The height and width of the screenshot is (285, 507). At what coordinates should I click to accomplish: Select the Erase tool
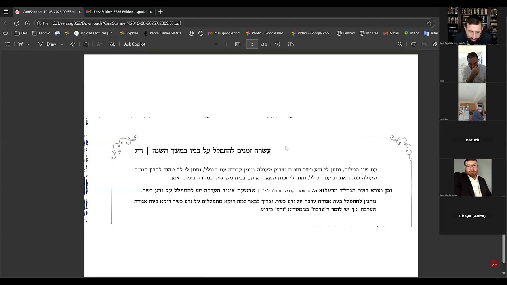click(72, 44)
